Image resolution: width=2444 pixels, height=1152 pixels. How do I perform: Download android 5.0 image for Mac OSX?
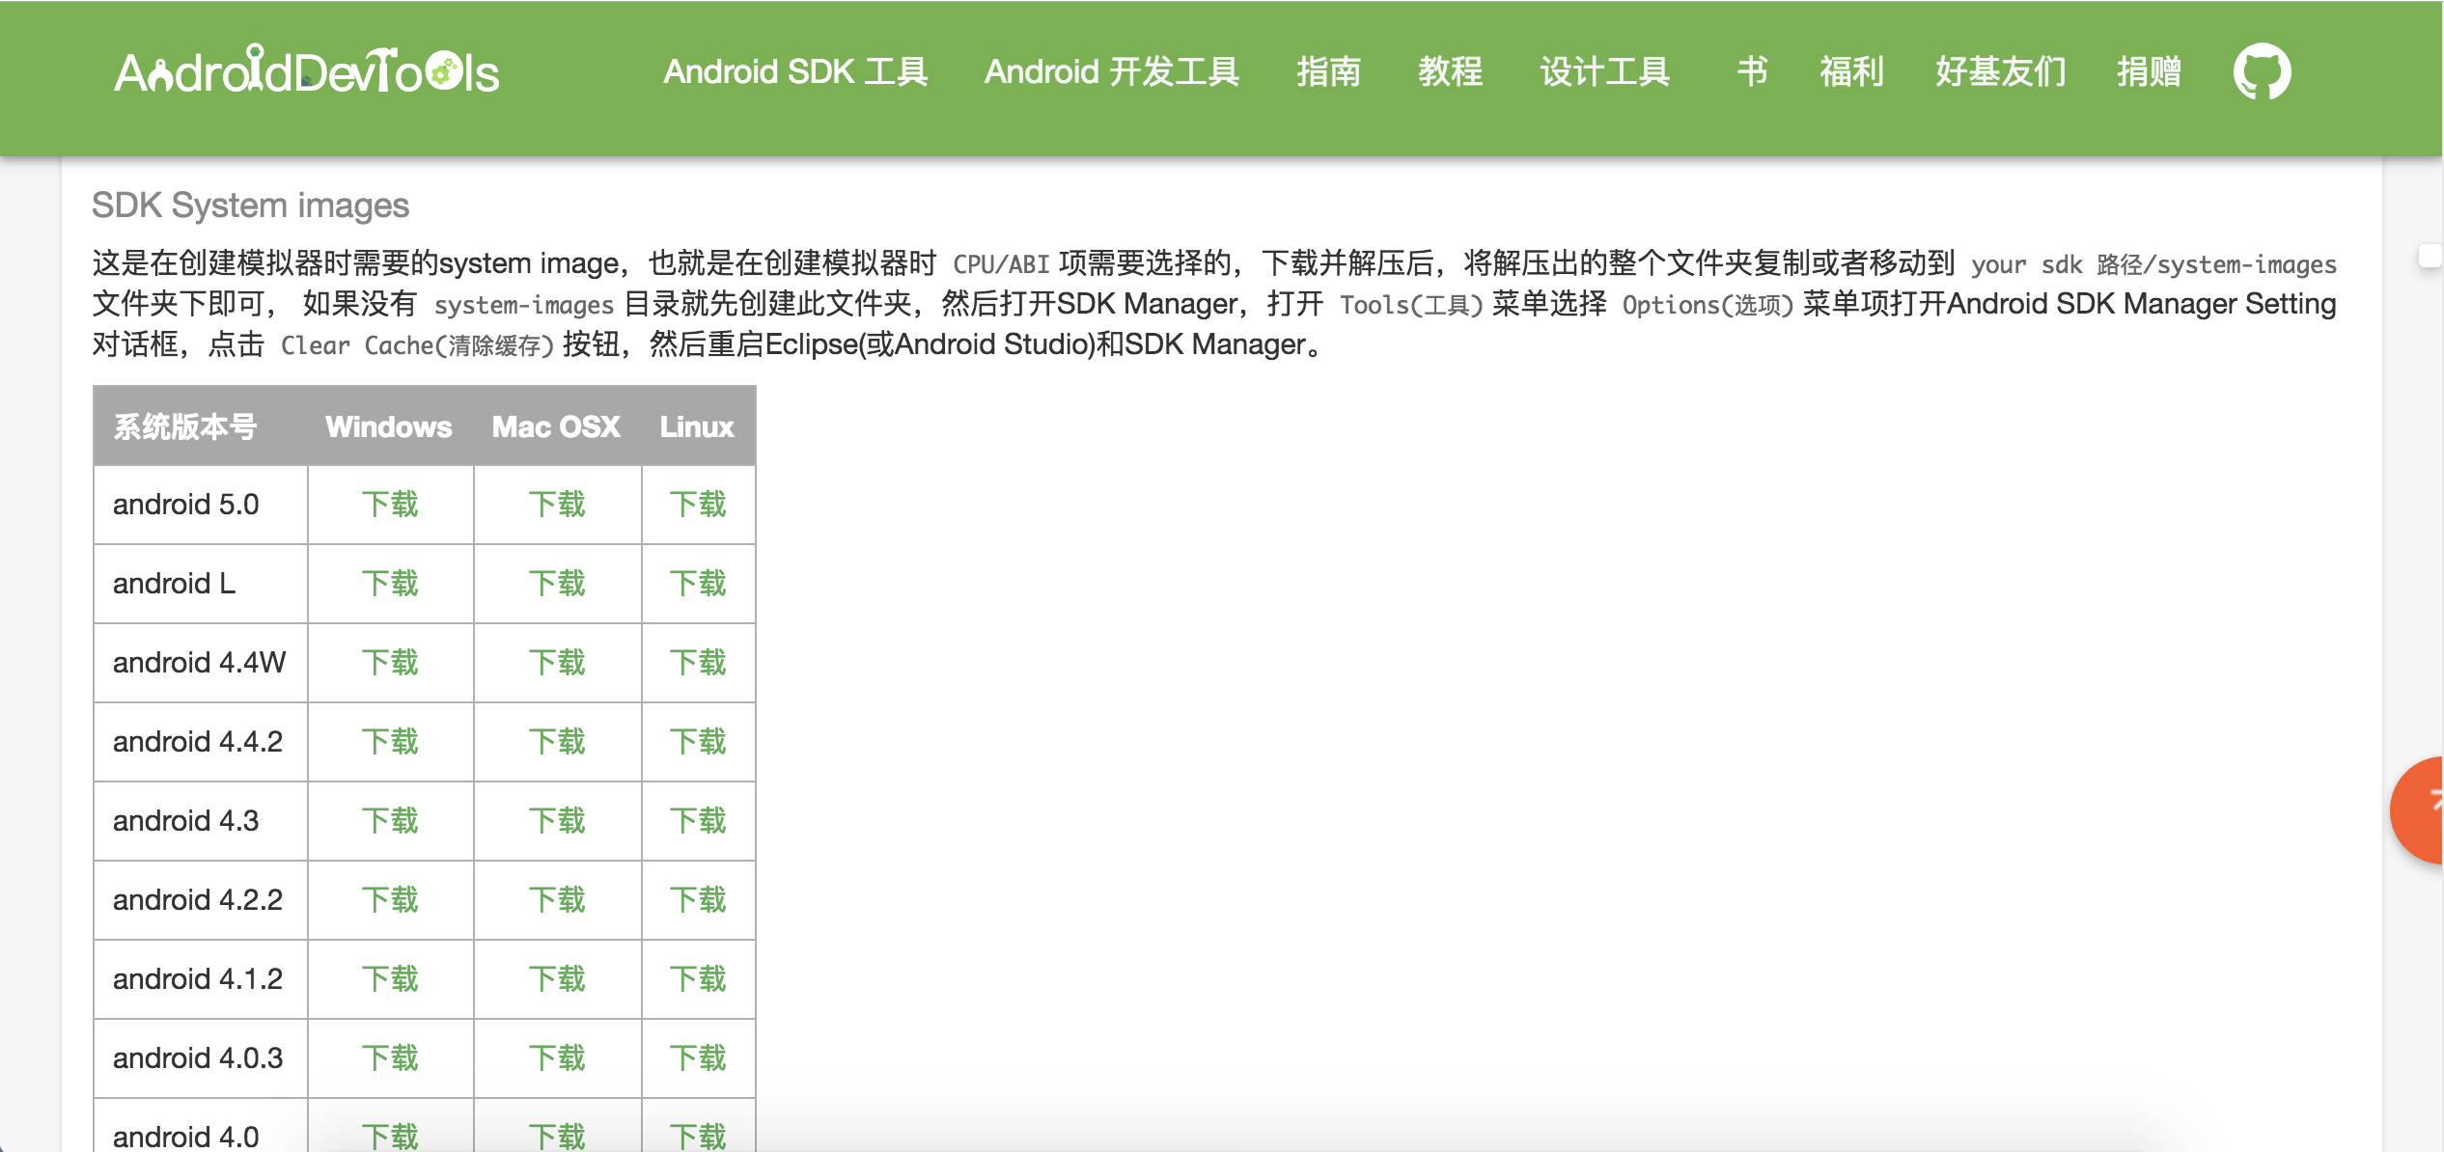557,504
